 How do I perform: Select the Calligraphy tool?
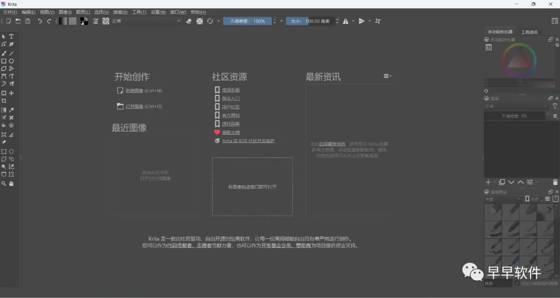[x=11, y=44]
